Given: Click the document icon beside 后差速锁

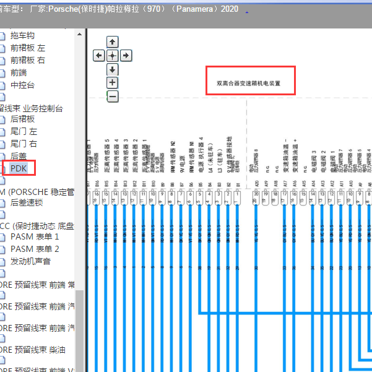Looking at the screenshot, I should (x=2, y=203).
